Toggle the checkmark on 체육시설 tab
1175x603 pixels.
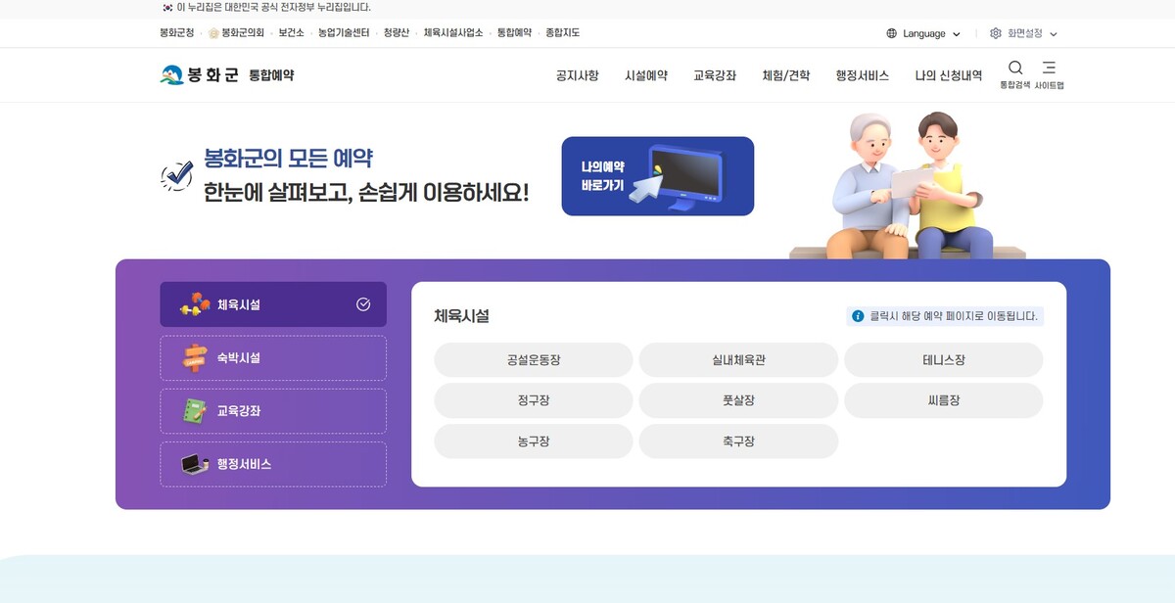(x=363, y=304)
